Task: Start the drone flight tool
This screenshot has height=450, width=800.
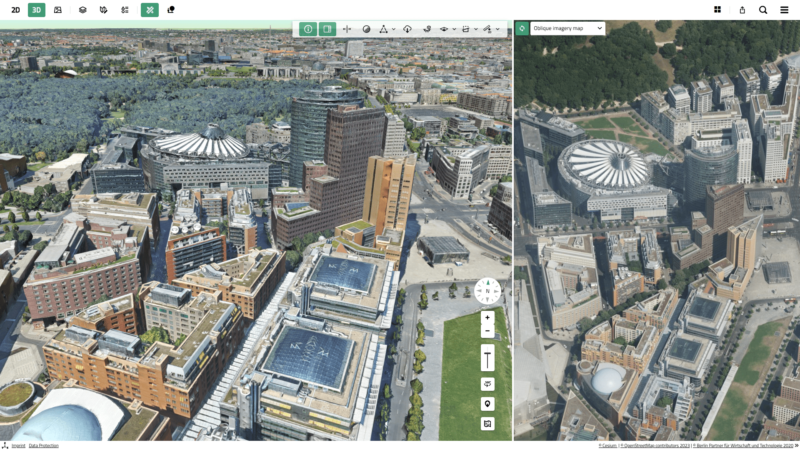Action: 427,29
